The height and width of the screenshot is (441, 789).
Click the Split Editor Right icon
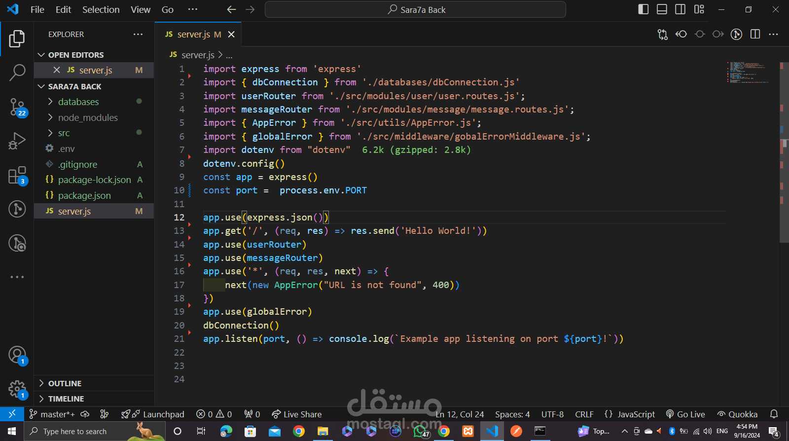(755, 34)
